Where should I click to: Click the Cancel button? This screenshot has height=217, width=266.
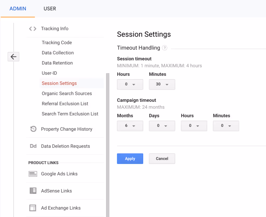(162, 159)
